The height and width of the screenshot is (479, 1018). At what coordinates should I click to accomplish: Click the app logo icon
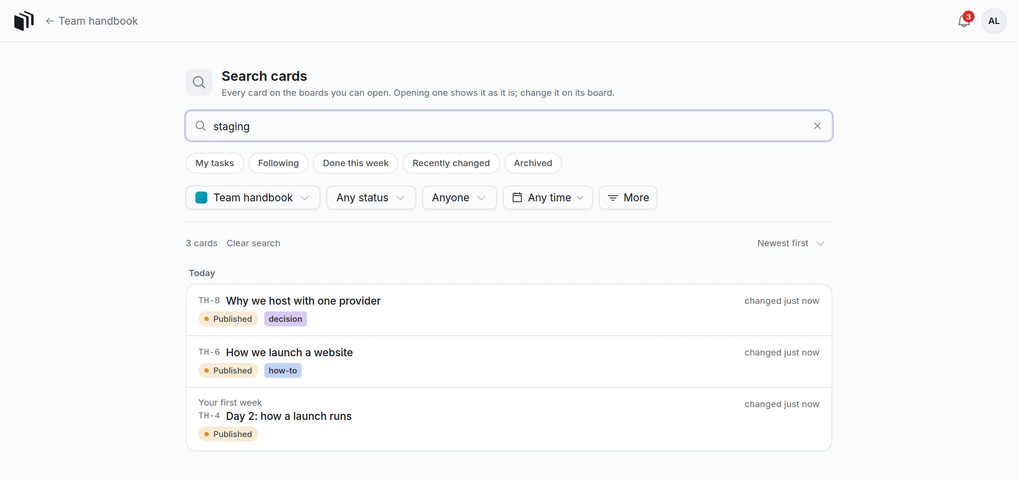pos(24,21)
